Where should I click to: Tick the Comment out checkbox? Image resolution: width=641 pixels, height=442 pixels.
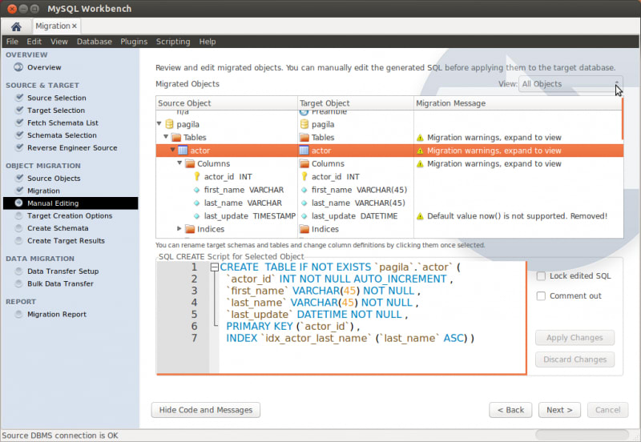pos(541,295)
